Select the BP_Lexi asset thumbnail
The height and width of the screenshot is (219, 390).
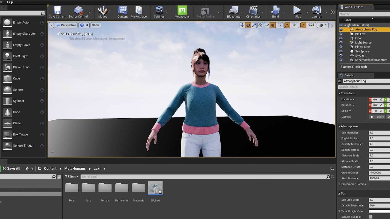point(155,188)
